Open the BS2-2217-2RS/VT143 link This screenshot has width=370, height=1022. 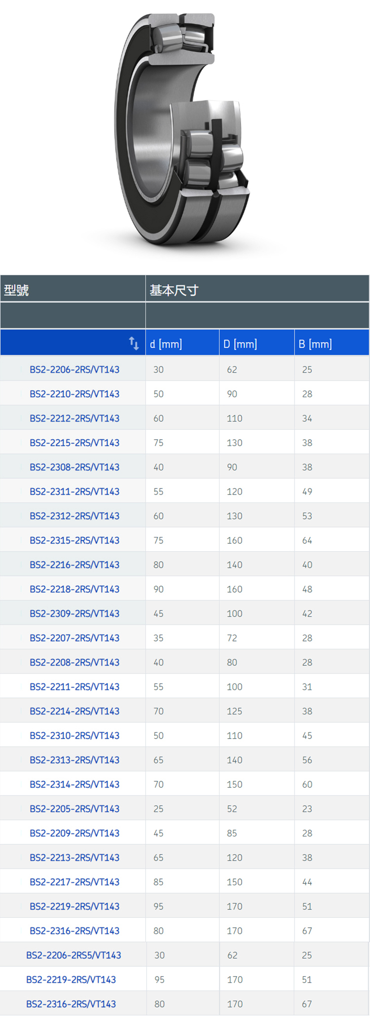coord(74,882)
